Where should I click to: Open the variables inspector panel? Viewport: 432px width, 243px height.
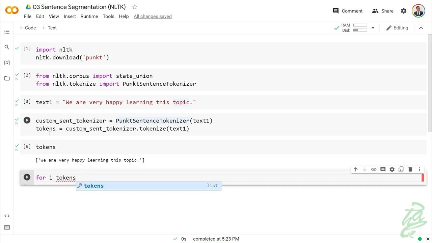pos(7,63)
